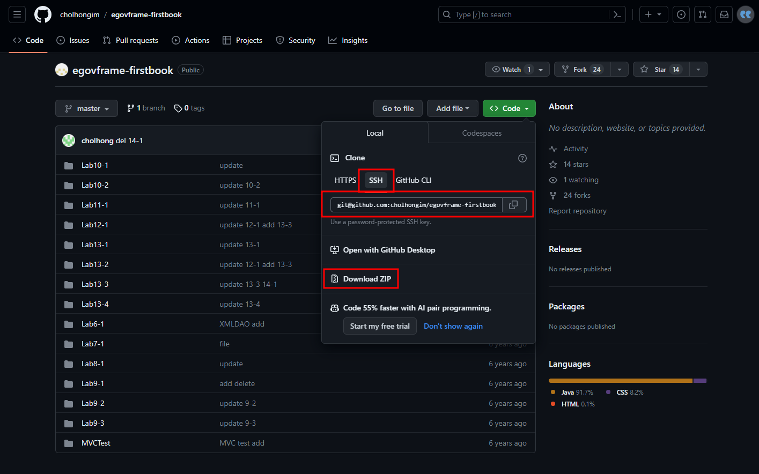
Task: Open the notifications inbox icon
Action: coord(724,14)
